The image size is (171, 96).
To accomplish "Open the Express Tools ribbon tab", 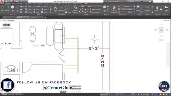I will 67,4.
